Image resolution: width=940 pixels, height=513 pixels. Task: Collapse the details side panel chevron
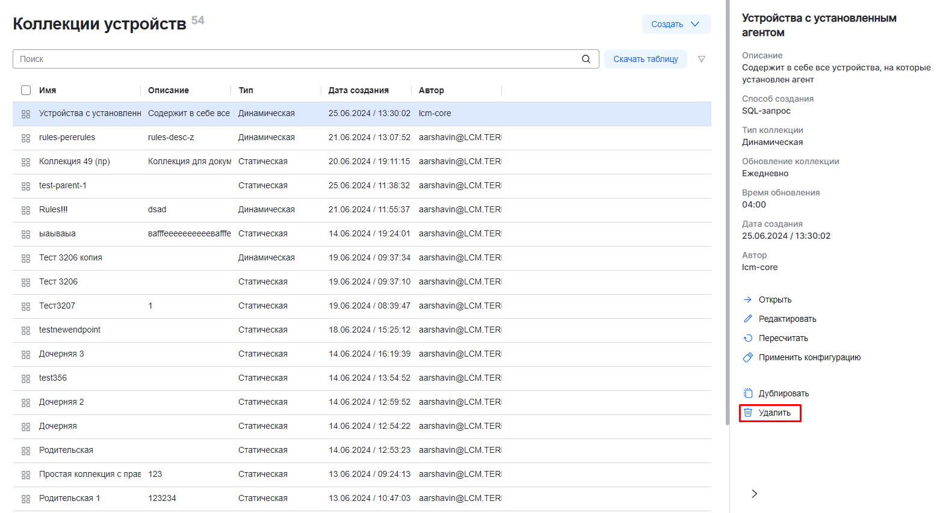(754, 494)
